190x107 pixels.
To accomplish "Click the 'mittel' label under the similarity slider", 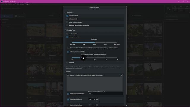I will (x=94, y=44).
